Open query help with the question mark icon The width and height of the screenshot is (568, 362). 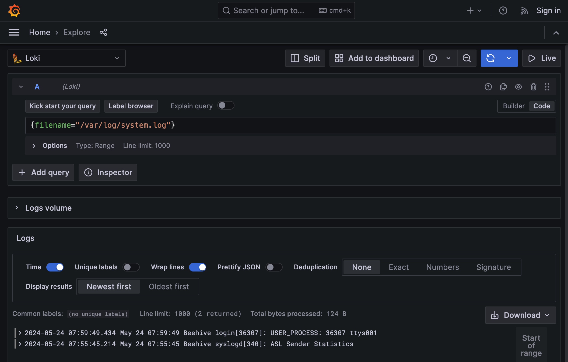[x=488, y=87]
